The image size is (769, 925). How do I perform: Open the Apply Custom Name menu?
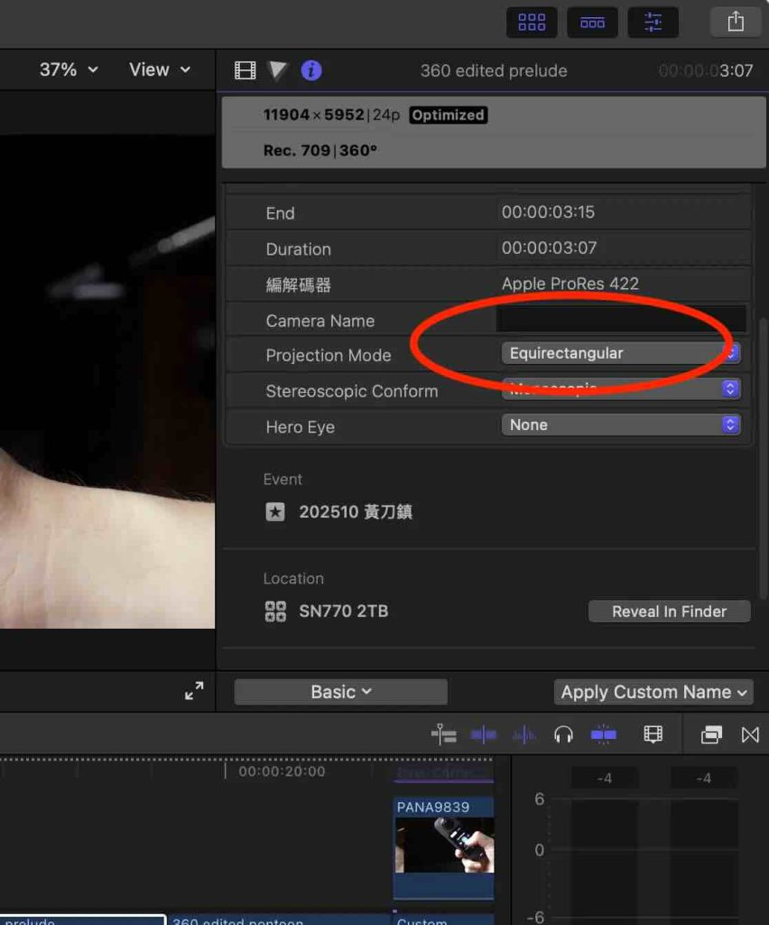pos(653,692)
